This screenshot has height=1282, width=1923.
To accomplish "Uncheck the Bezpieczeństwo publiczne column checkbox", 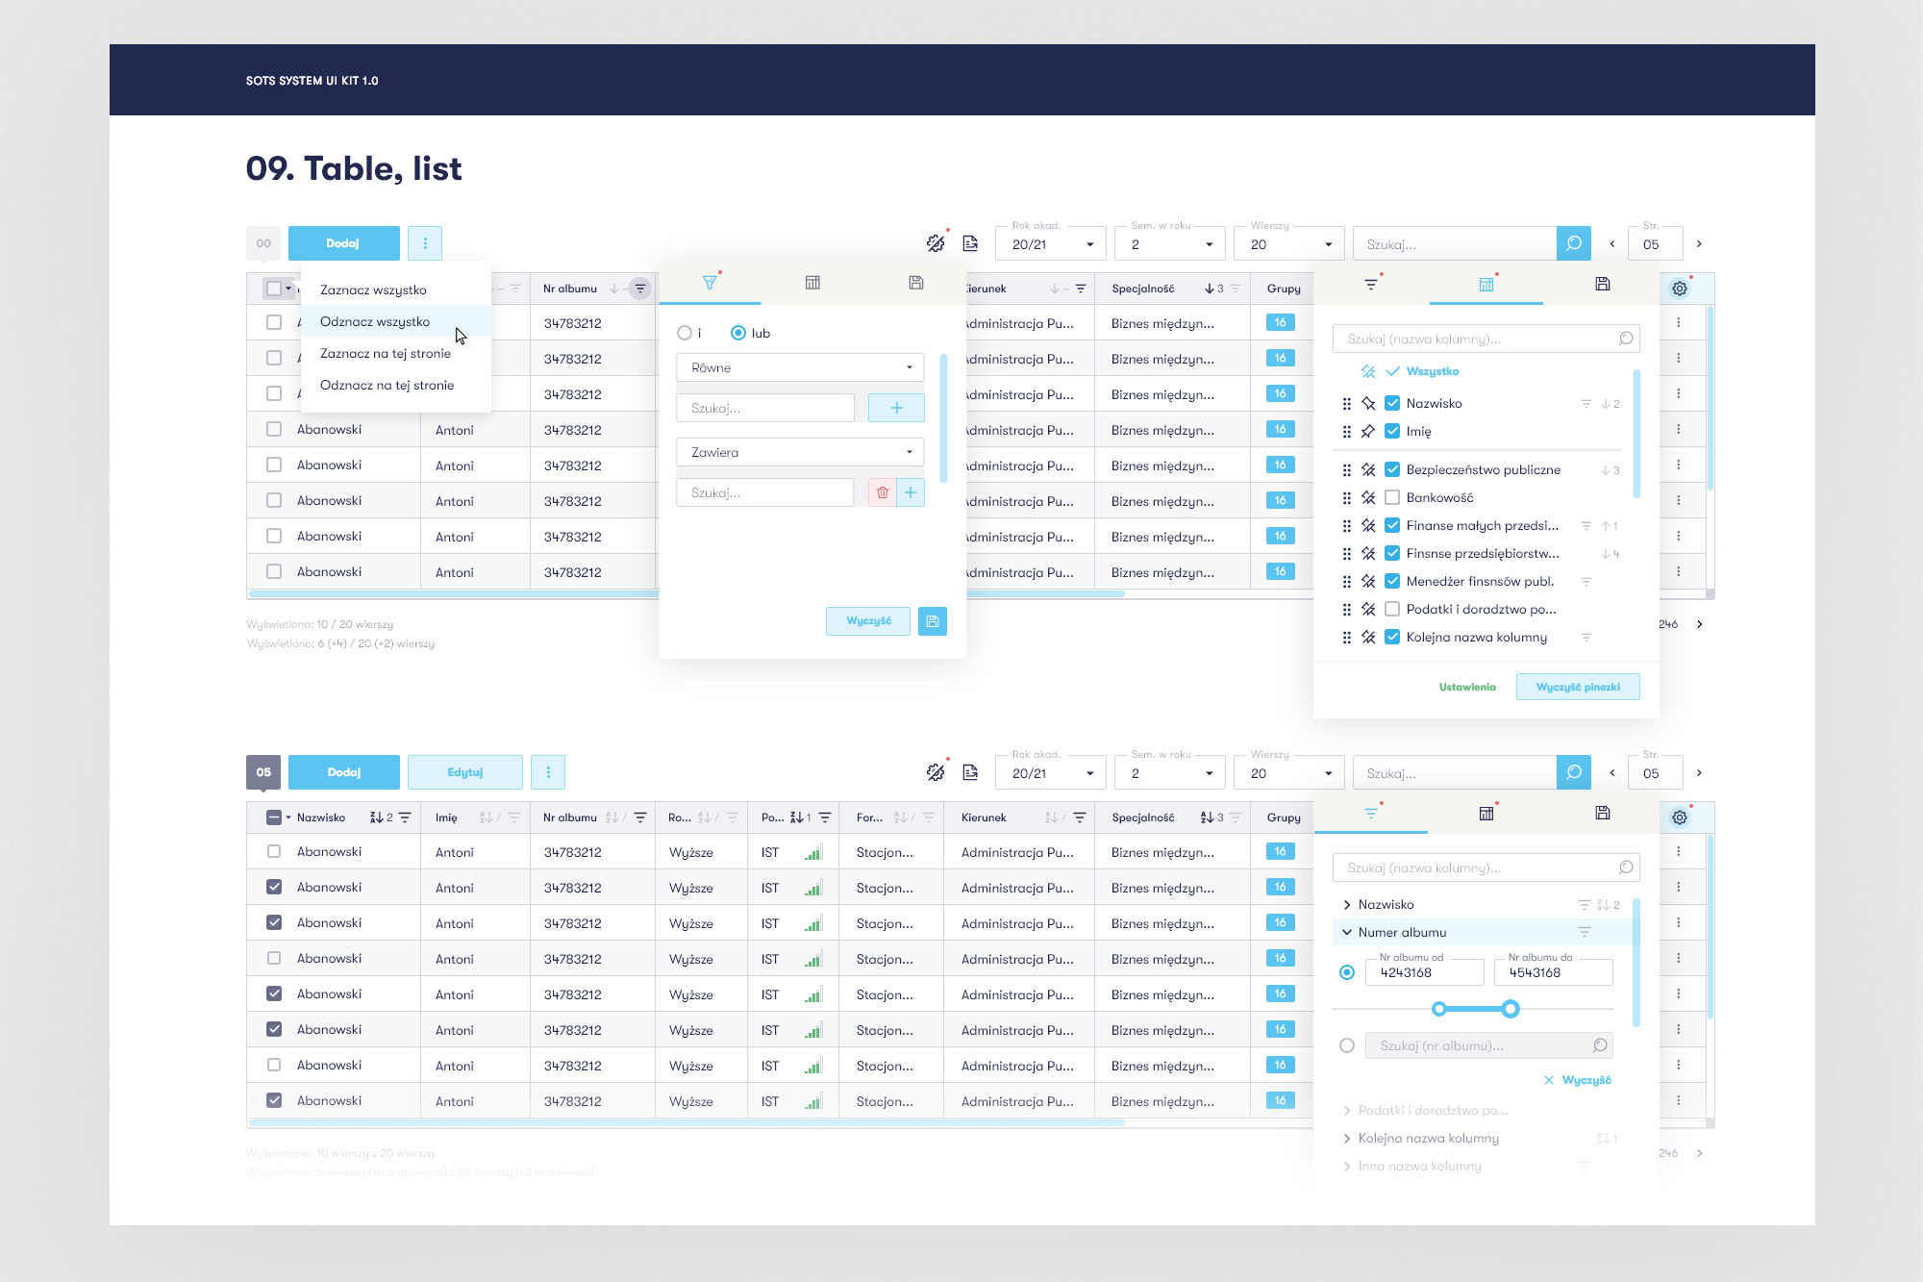I will pyautogui.click(x=1391, y=469).
